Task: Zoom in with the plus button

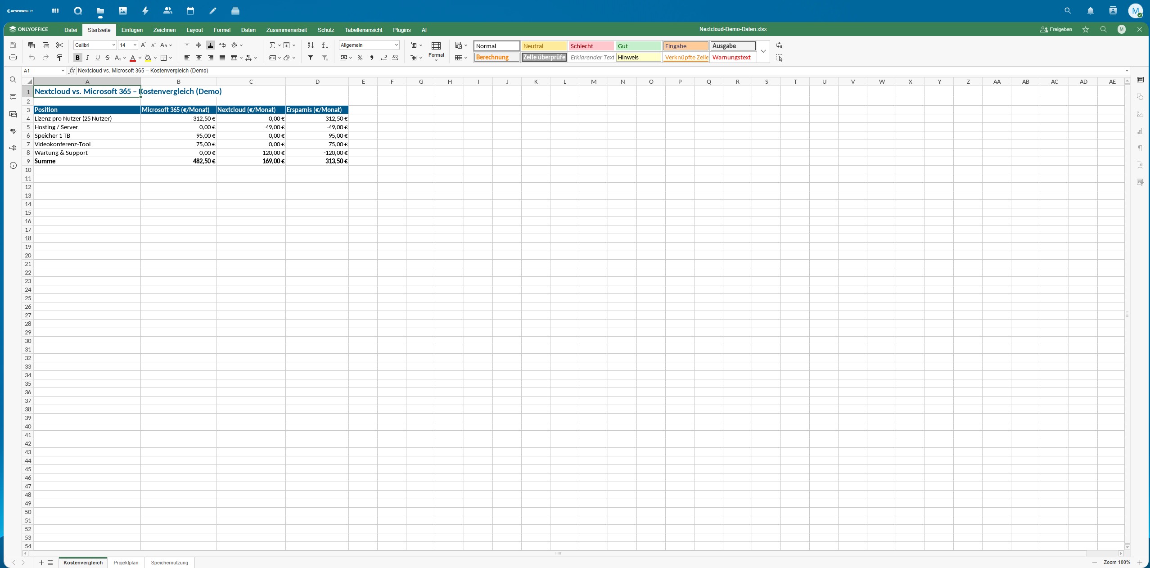Action: tap(1140, 563)
